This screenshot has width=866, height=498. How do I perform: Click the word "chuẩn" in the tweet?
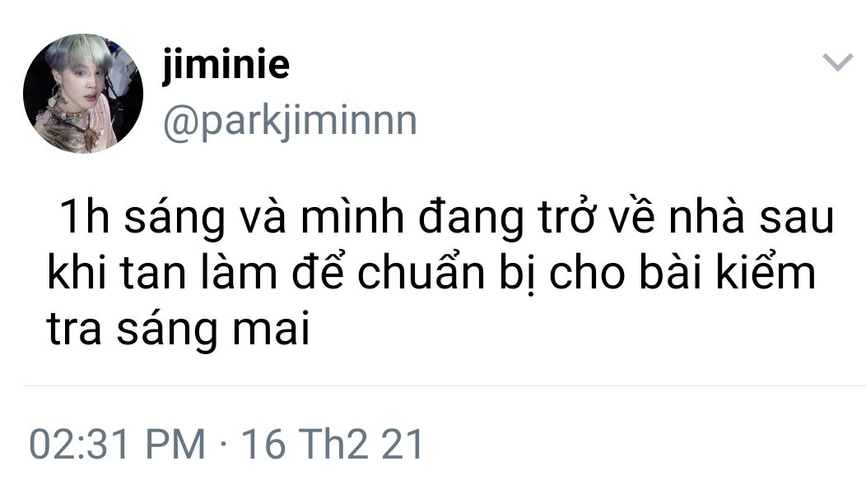click(x=421, y=271)
